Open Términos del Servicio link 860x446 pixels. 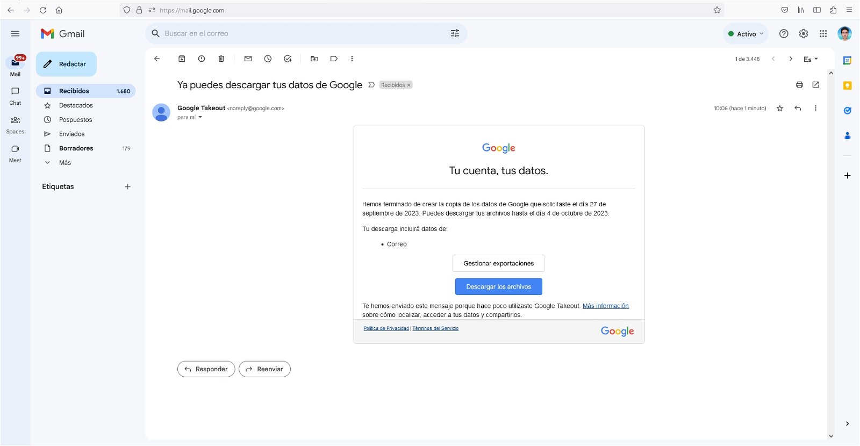[435, 328]
